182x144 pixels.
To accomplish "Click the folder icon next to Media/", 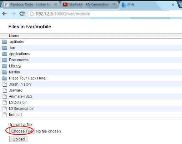I will tap(5, 72).
